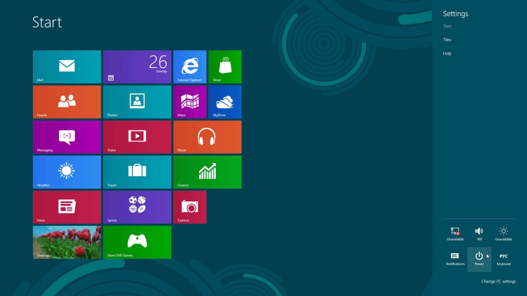Launch Xbox LIVE Games tile
This screenshot has width=527, height=296.
point(137,242)
